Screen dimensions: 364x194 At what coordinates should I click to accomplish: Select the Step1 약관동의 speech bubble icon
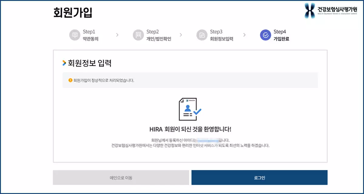pyautogui.click(x=75, y=34)
